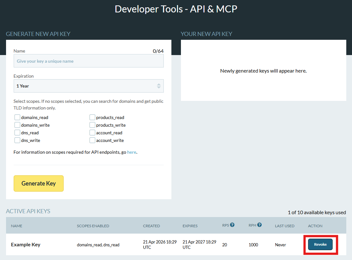The height and width of the screenshot is (260, 352).
Task: Click the Generate Key button
Action: click(38, 183)
